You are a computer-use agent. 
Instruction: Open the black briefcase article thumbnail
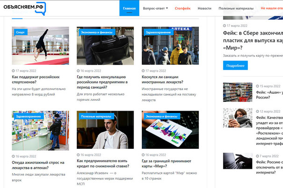[105, 46]
